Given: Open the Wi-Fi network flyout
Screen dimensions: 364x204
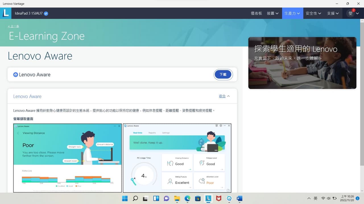Looking at the screenshot, I should click(x=323, y=198).
